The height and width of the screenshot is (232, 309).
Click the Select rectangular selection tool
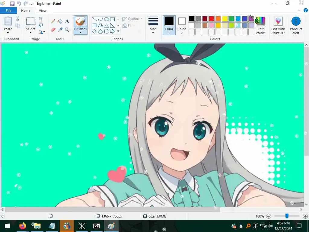click(31, 21)
